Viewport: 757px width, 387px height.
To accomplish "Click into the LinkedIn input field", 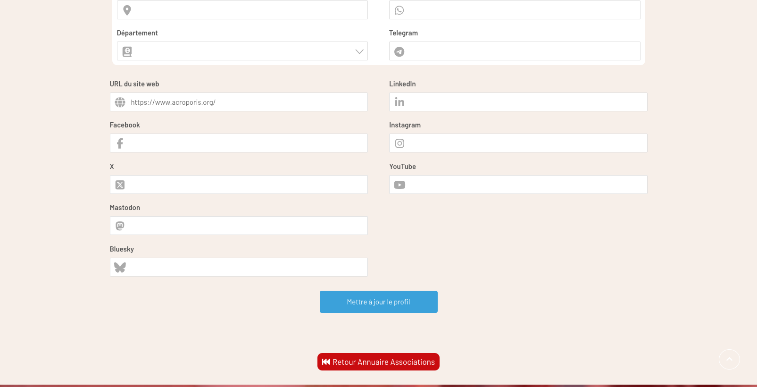I will pyautogui.click(x=524, y=102).
